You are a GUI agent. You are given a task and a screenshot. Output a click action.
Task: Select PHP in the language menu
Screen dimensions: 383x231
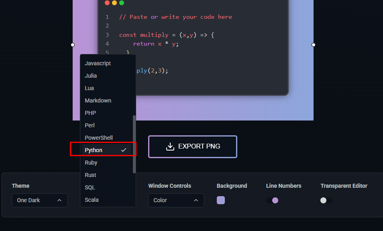coord(90,113)
